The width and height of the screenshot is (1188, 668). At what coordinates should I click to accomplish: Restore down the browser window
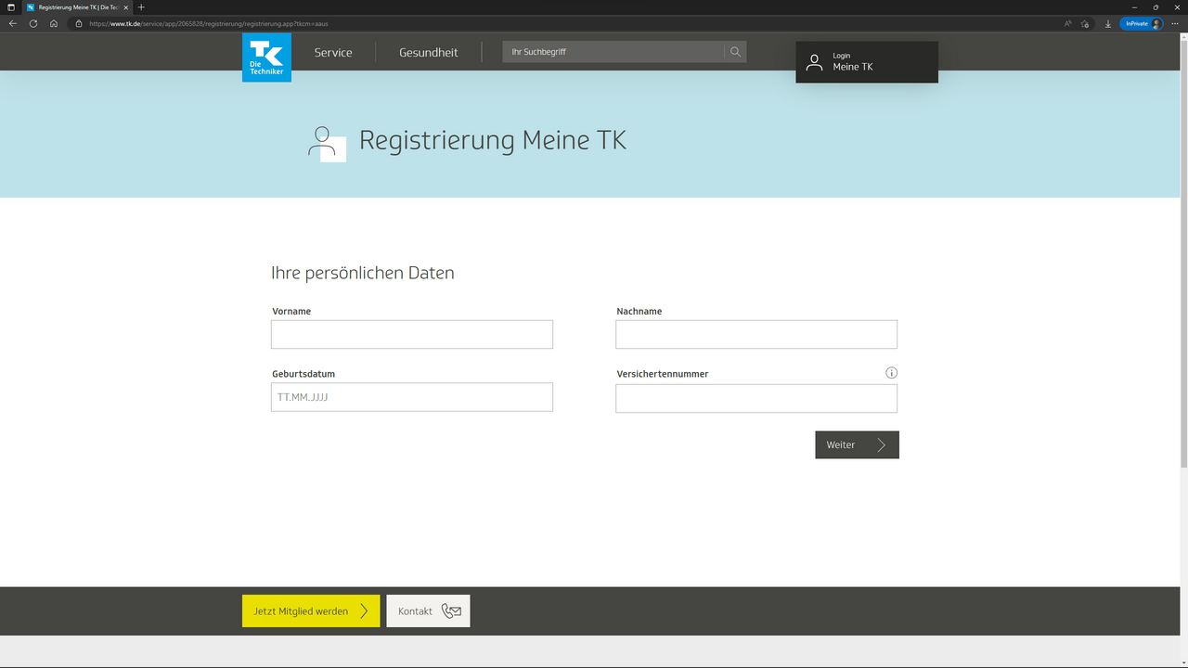click(x=1156, y=7)
